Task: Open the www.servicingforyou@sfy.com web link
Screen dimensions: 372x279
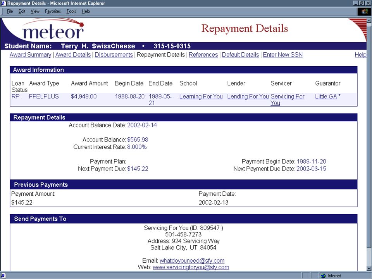Action: (191, 267)
